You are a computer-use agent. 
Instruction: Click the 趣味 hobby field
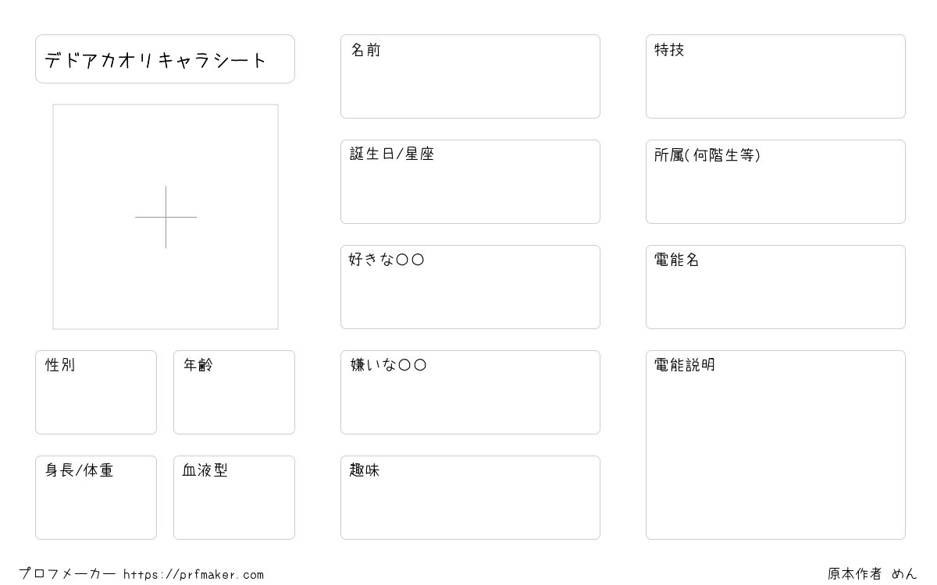tap(470, 498)
